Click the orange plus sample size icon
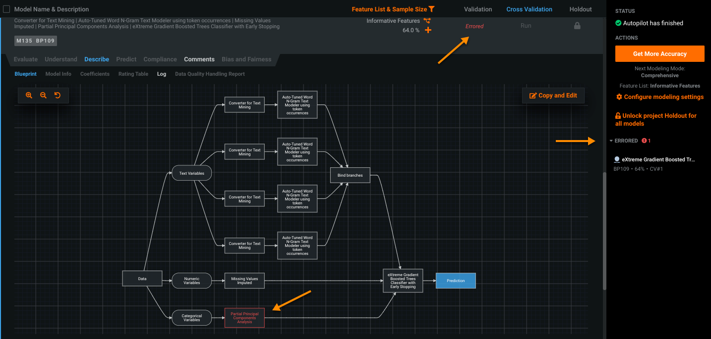 click(x=428, y=30)
